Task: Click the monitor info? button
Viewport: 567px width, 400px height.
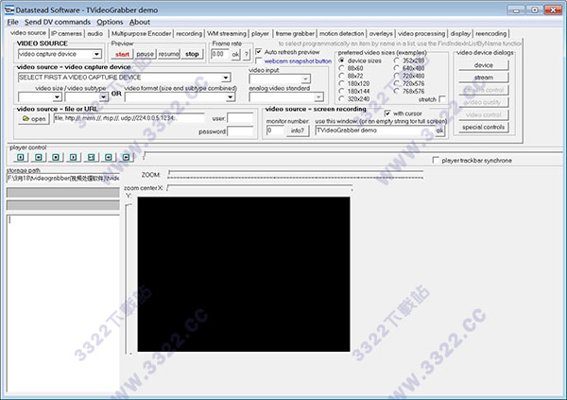Action: [298, 130]
